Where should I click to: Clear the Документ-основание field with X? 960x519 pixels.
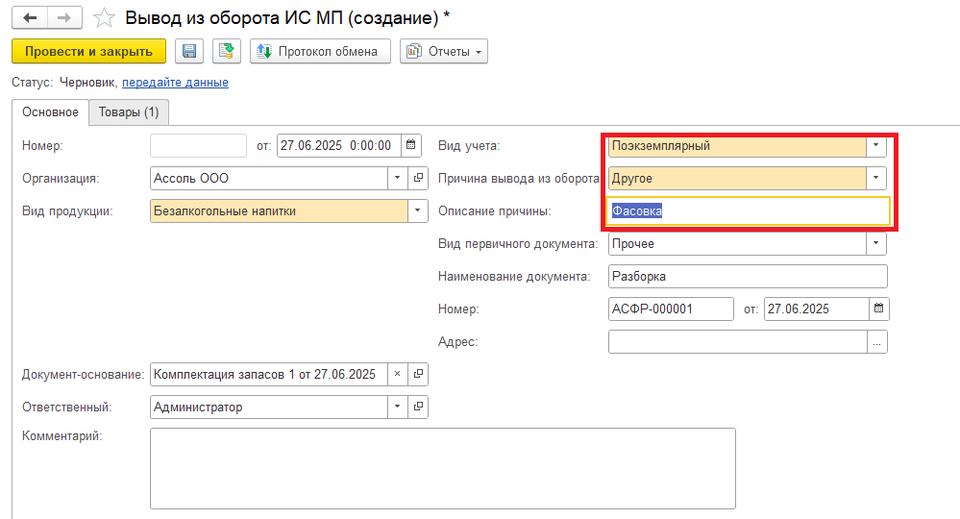pyautogui.click(x=398, y=374)
